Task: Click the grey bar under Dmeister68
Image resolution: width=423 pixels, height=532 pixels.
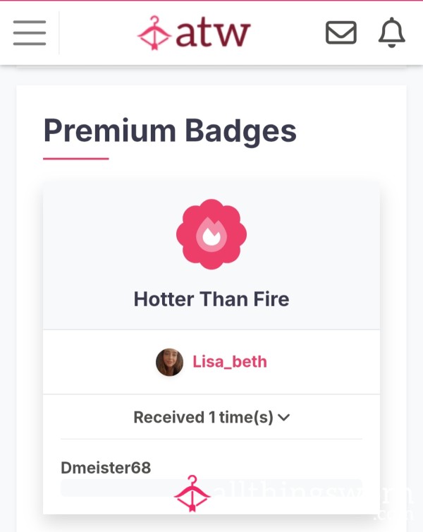Action: [211, 488]
